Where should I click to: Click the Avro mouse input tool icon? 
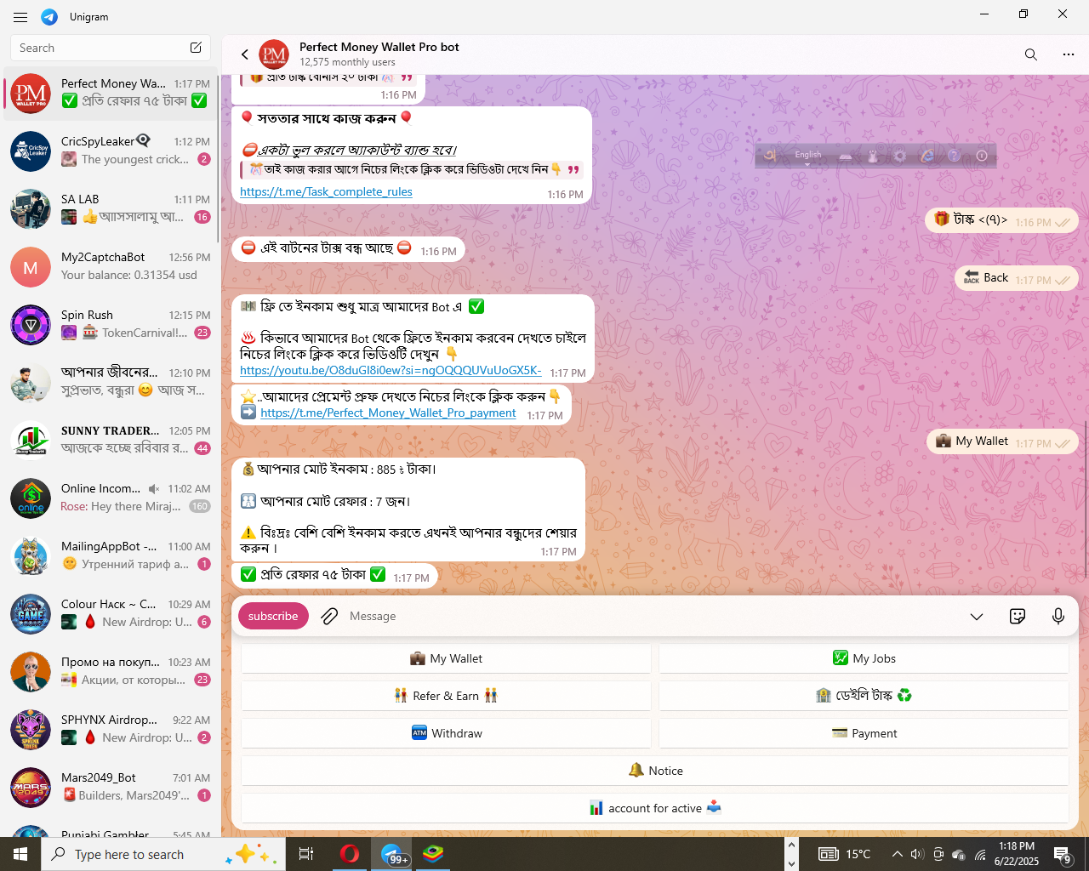872,156
